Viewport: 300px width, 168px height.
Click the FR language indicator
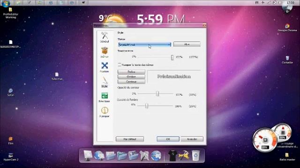[257, 2]
